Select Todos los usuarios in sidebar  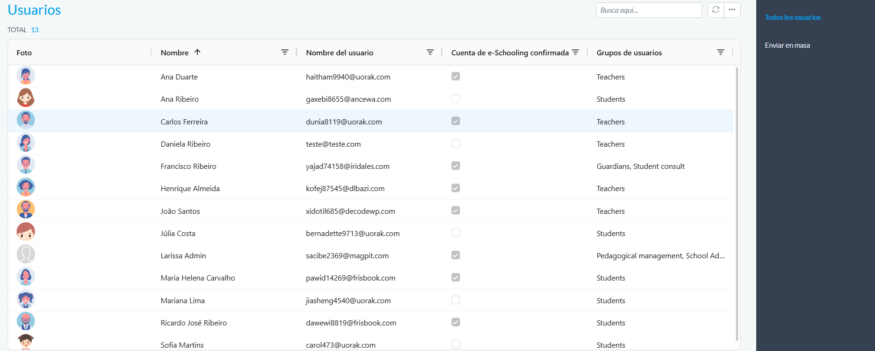793,18
